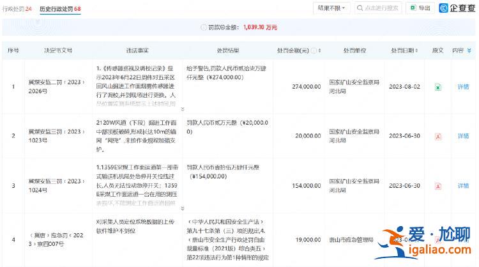Focus the 点击进行搜索 search field
The width and height of the screenshot is (479, 267).
click(x=383, y=8)
